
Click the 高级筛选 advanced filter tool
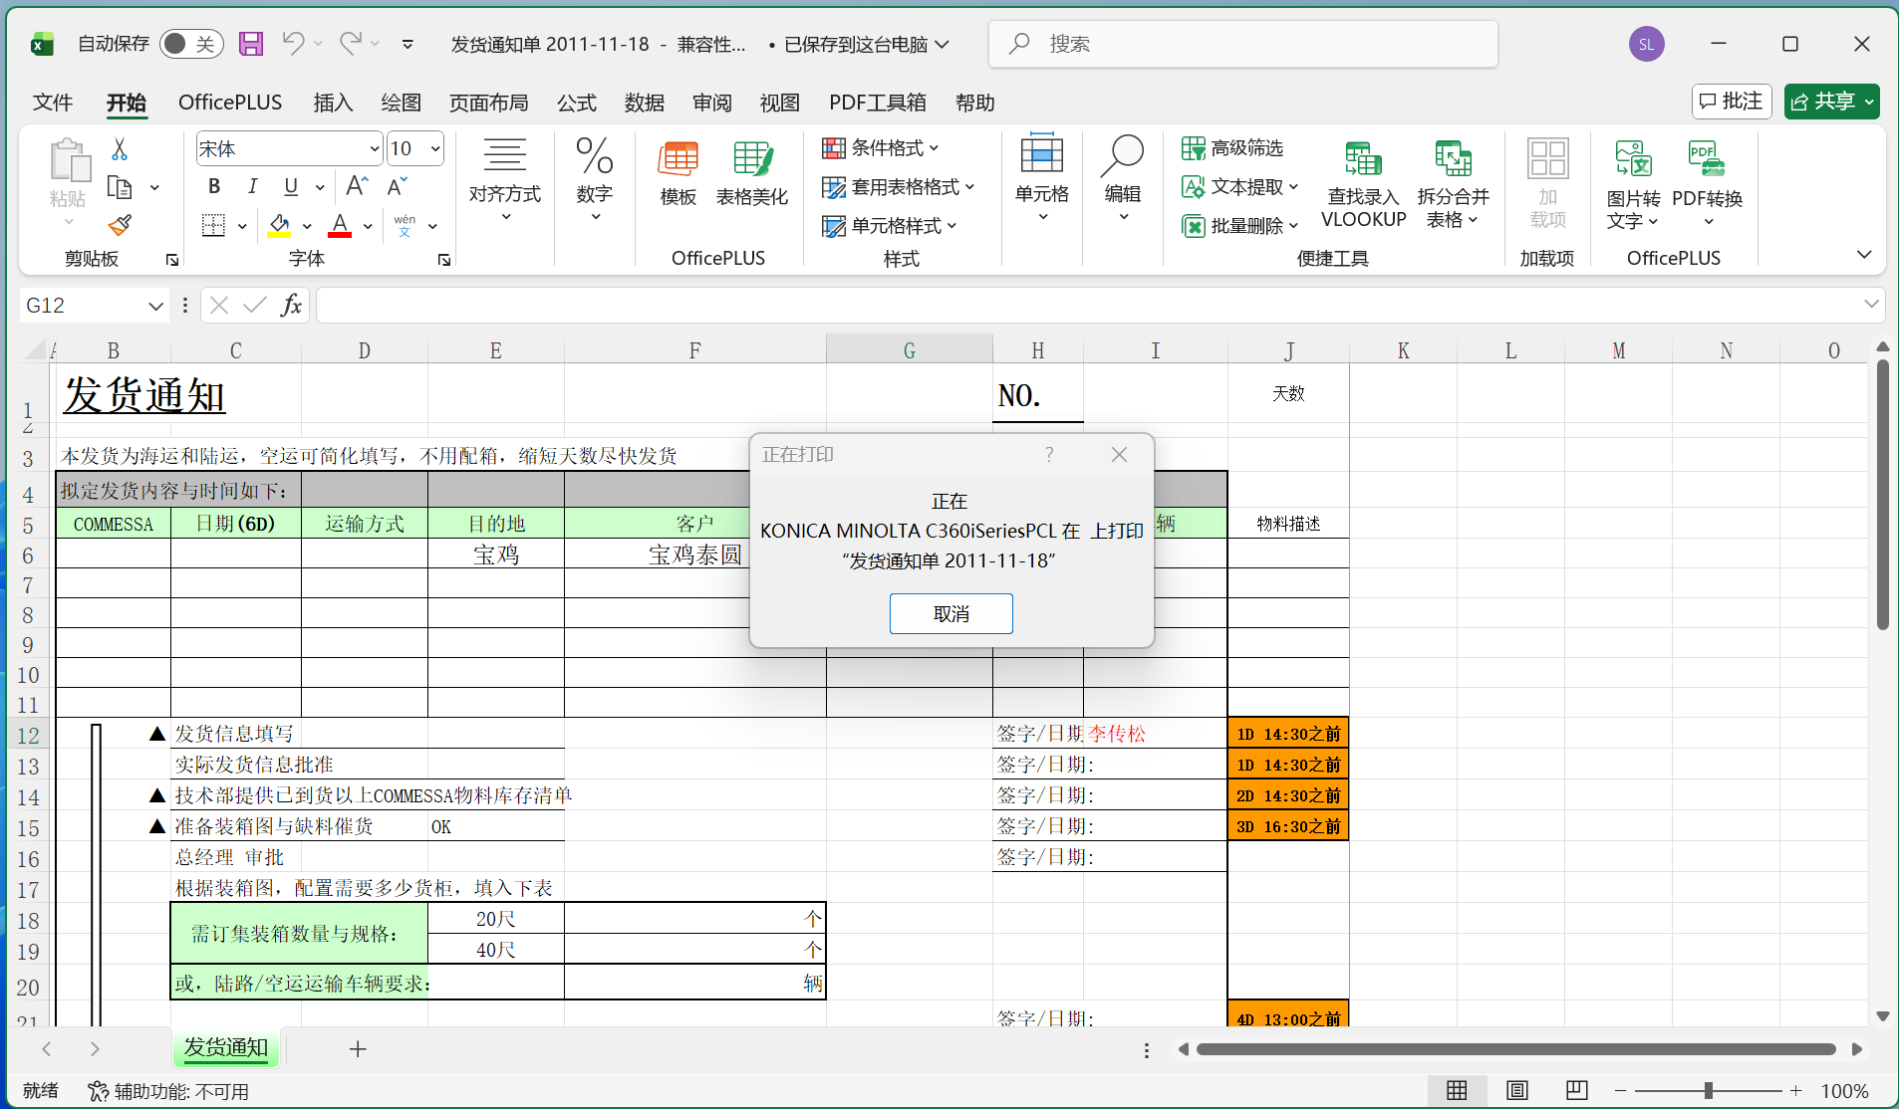click(1232, 148)
